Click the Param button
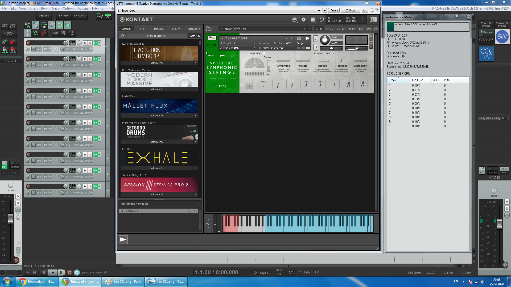511x287 pixels. 333,10
